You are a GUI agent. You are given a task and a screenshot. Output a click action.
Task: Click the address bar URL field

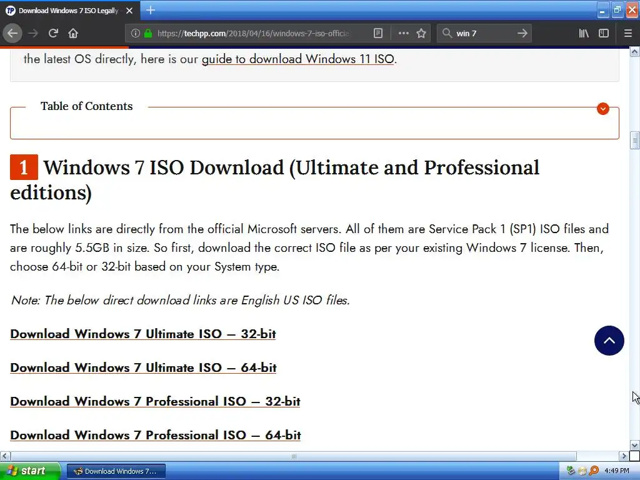[x=253, y=33]
